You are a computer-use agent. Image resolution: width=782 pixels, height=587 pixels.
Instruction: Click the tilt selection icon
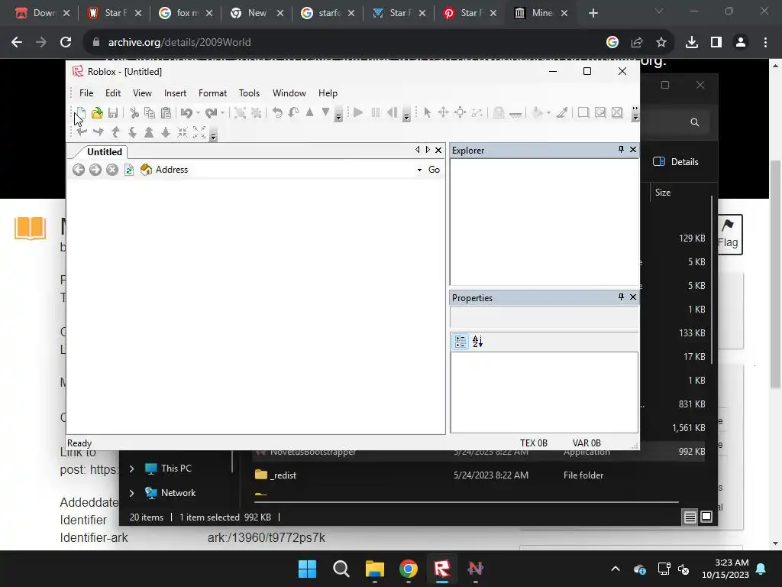293,113
